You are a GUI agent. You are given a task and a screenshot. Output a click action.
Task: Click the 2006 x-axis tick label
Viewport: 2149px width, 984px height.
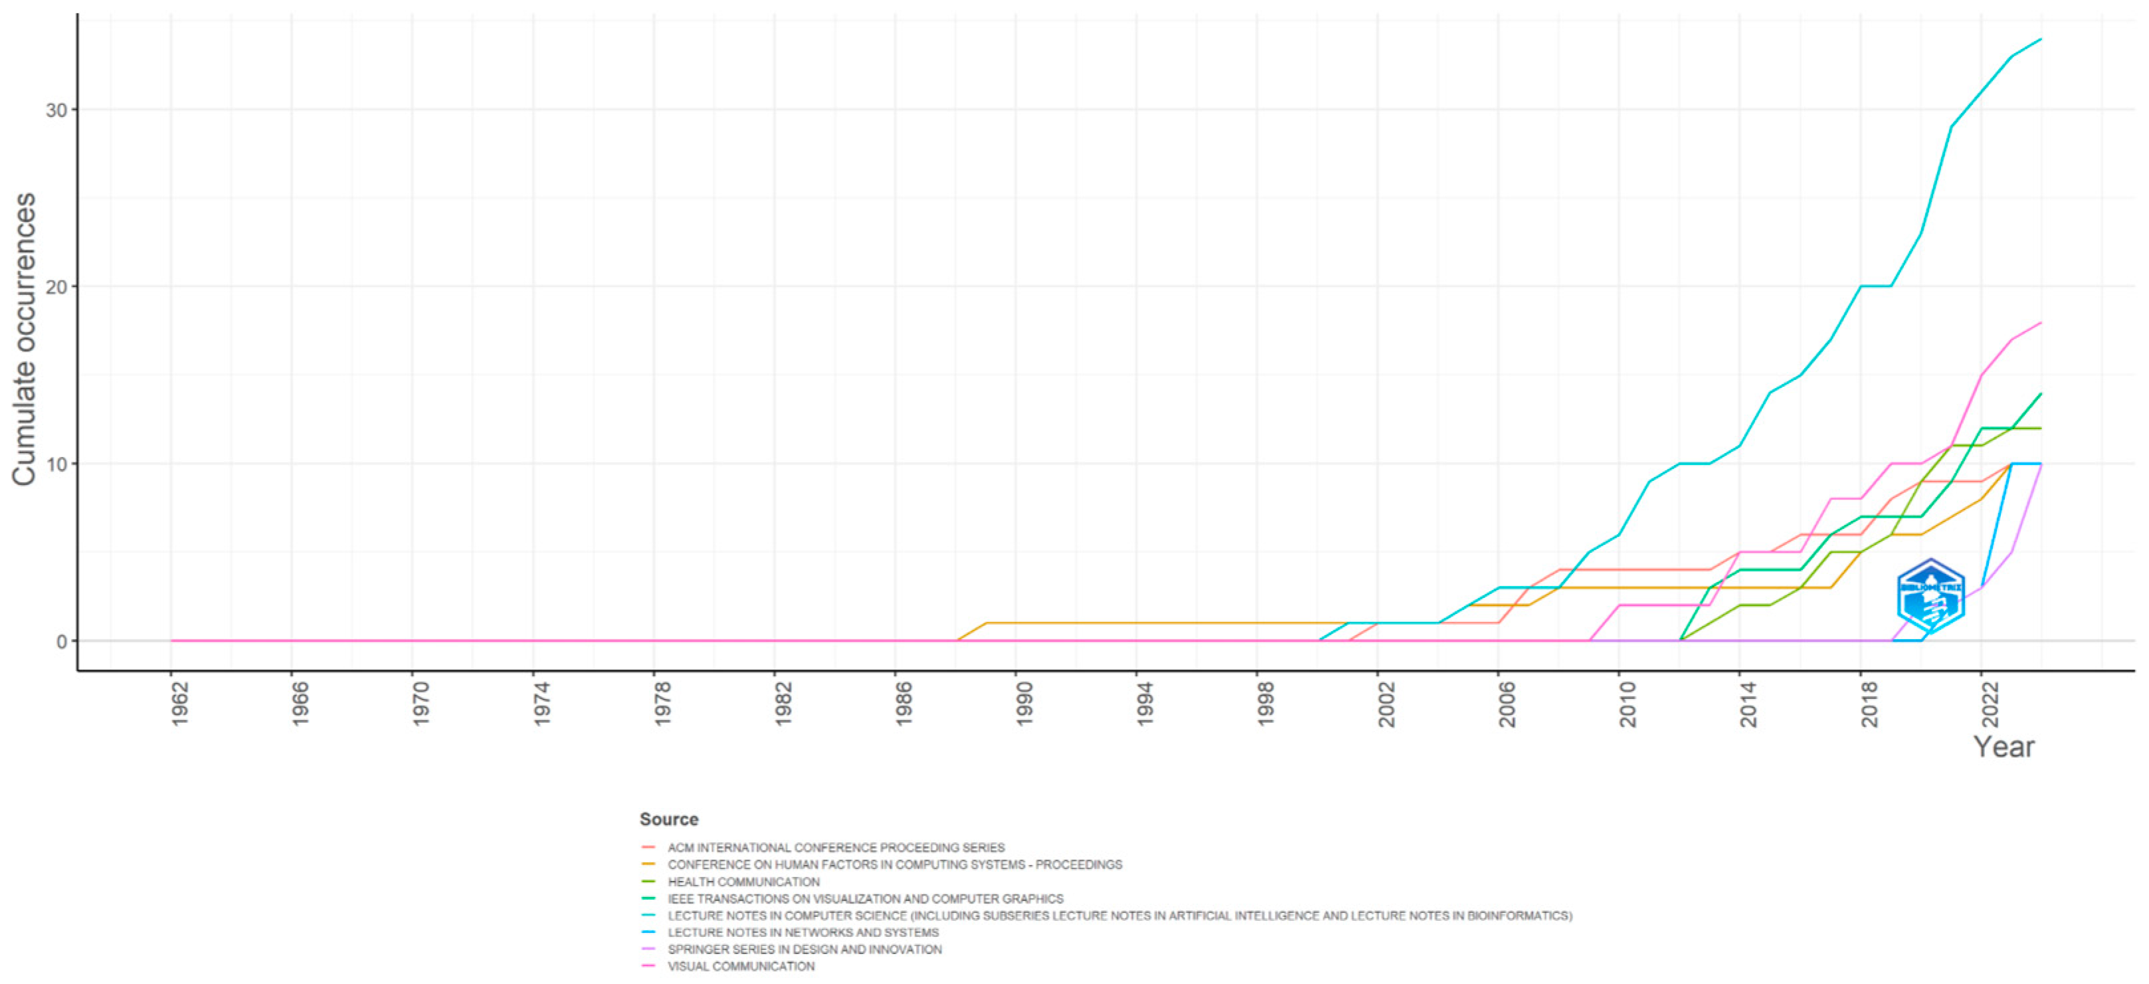1507,704
